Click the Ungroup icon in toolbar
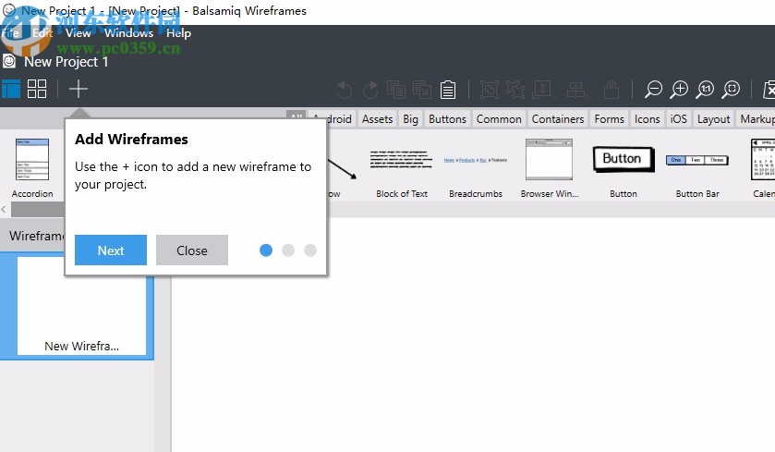 pyautogui.click(x=515, y=90)
